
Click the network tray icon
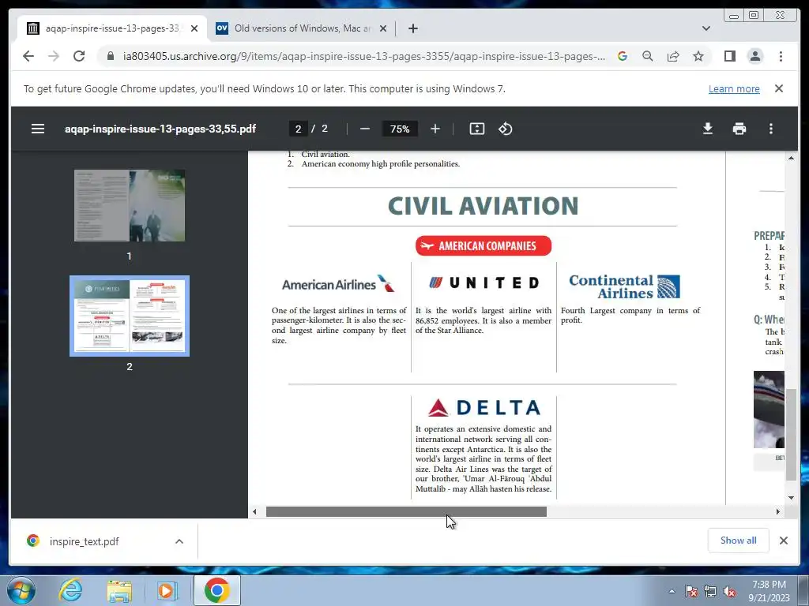(x=710, y=591)
